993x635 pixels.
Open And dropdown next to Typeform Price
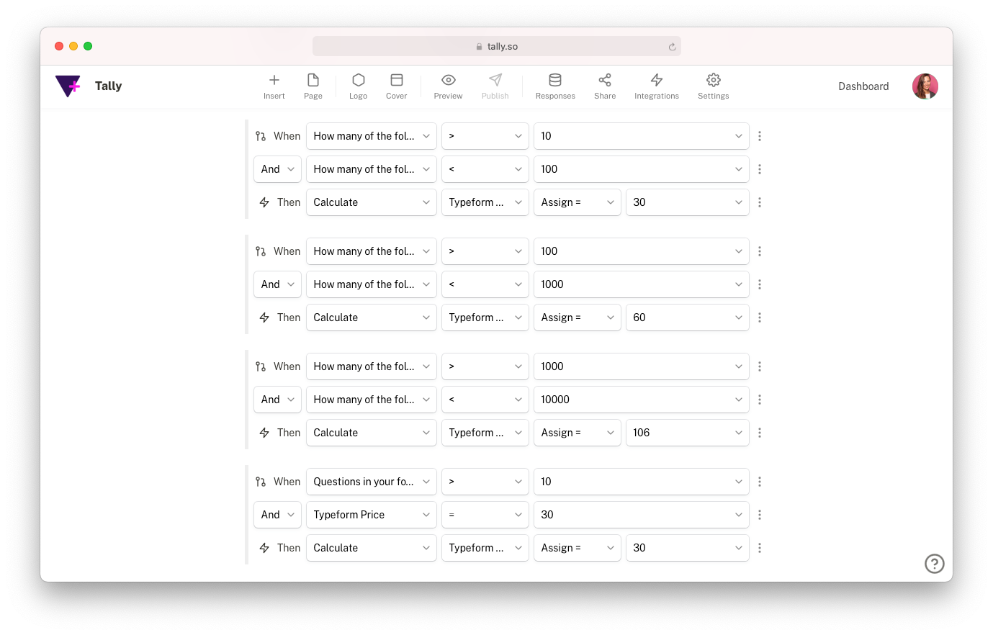[x=277, y=515]
